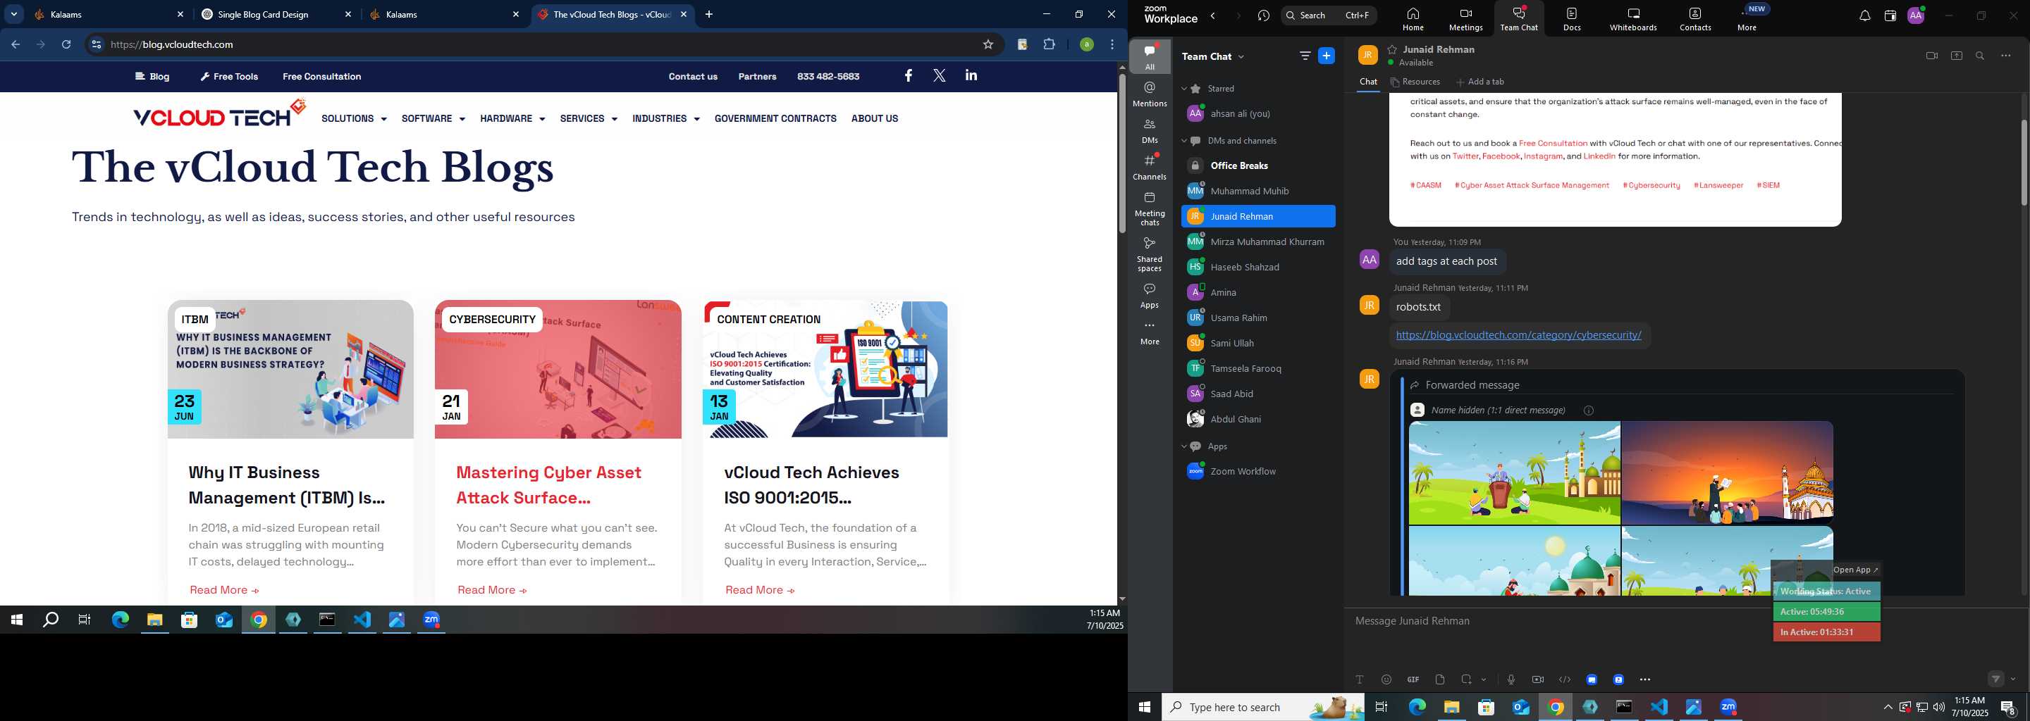
Task: Open Zoom notifications bell
Action: tap(1864, 15)
